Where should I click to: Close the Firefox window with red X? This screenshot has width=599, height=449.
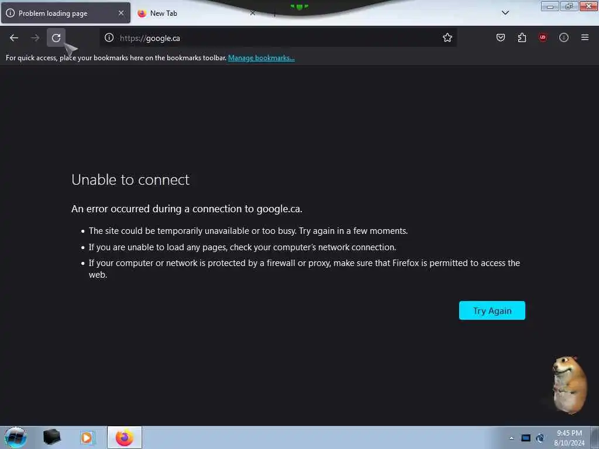tap(588, 6)
